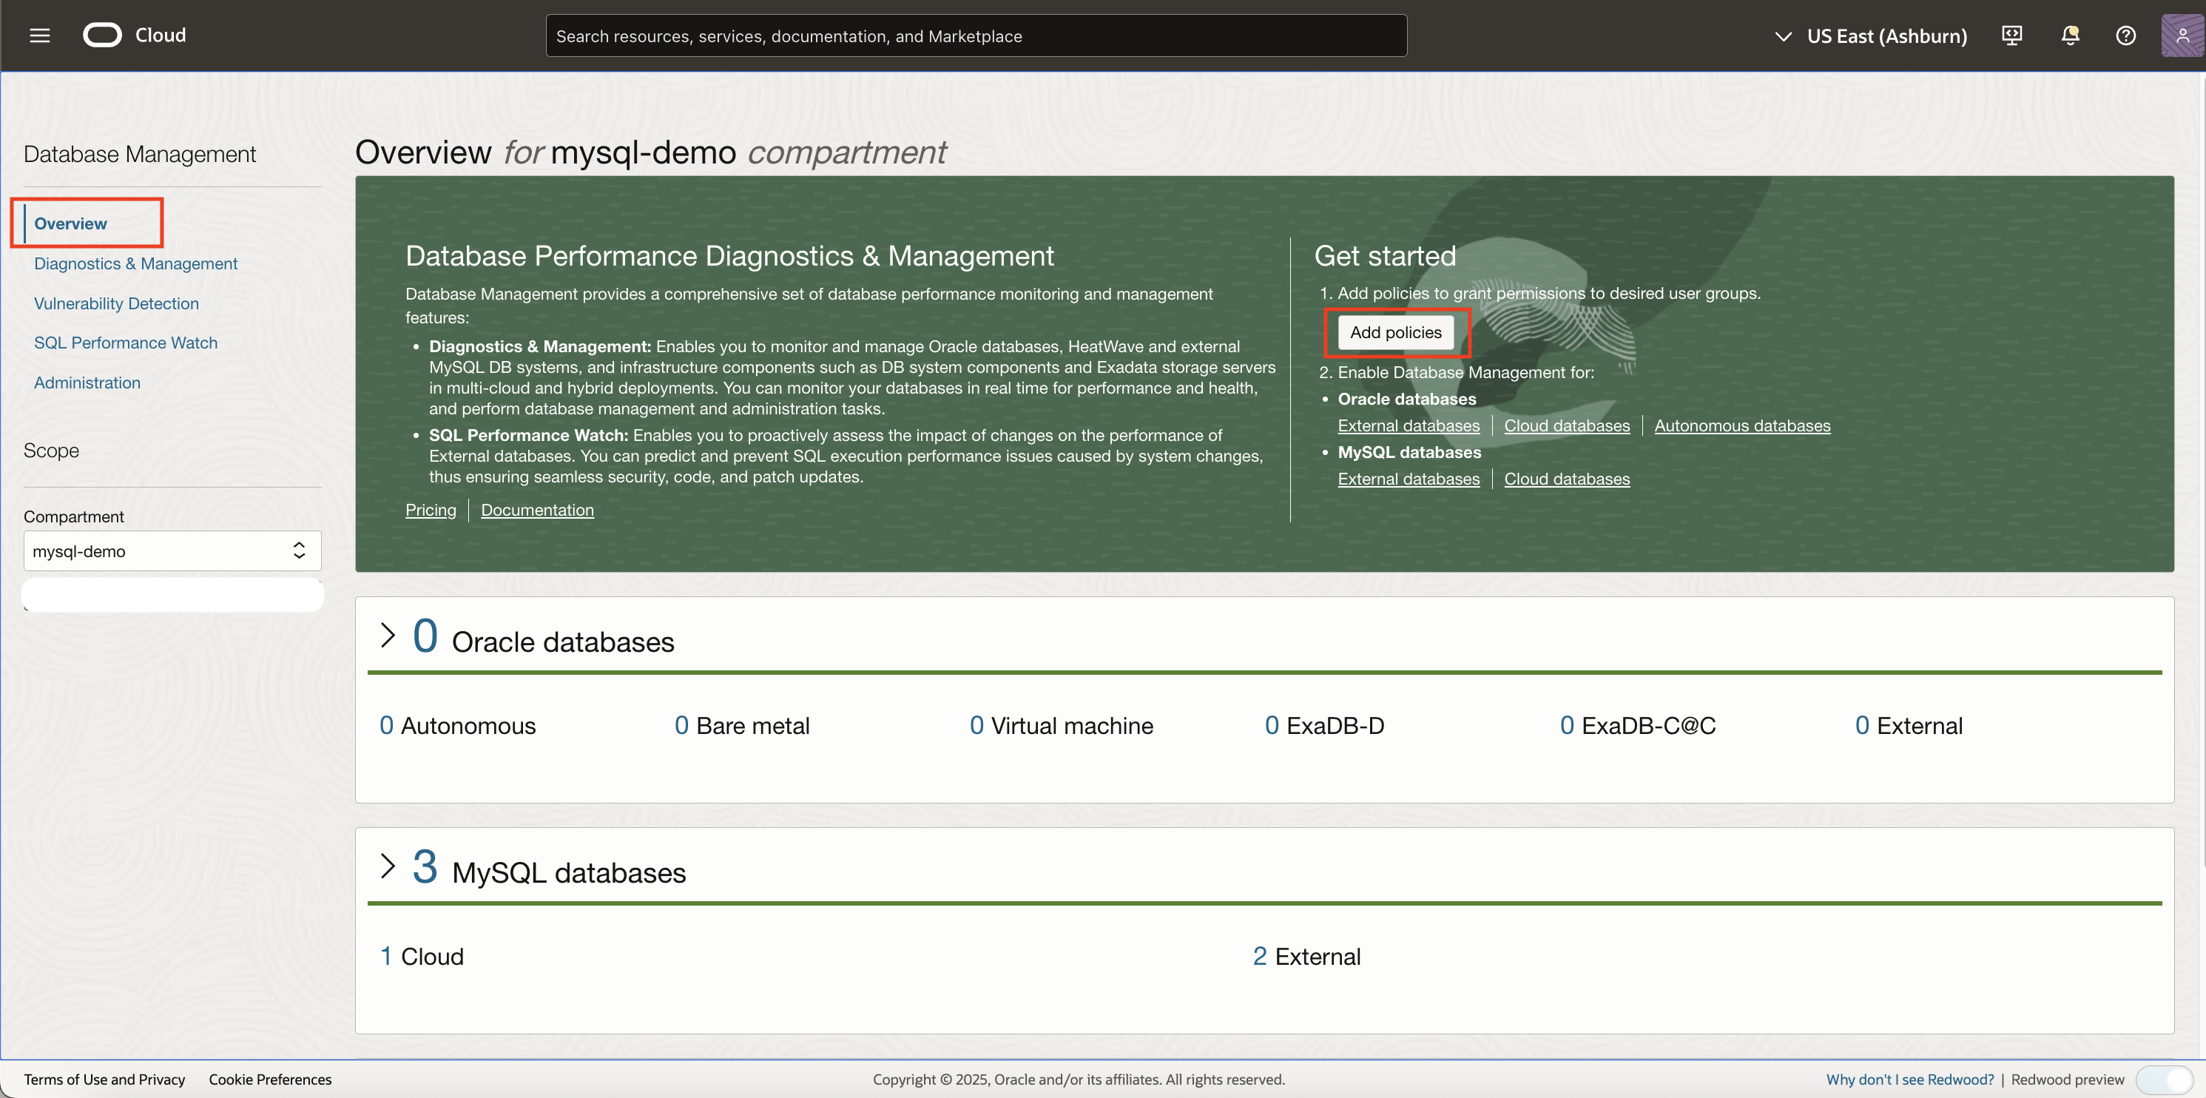Launch Cloud Shell via the console icon
The image size is (2206, 1098).
[x=2011, y=35]
